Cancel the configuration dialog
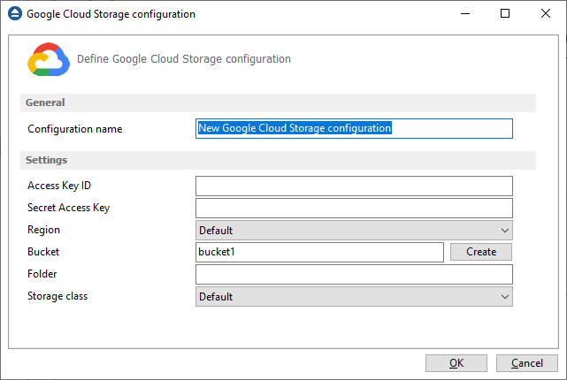567x380 pixels. (527, 363)
